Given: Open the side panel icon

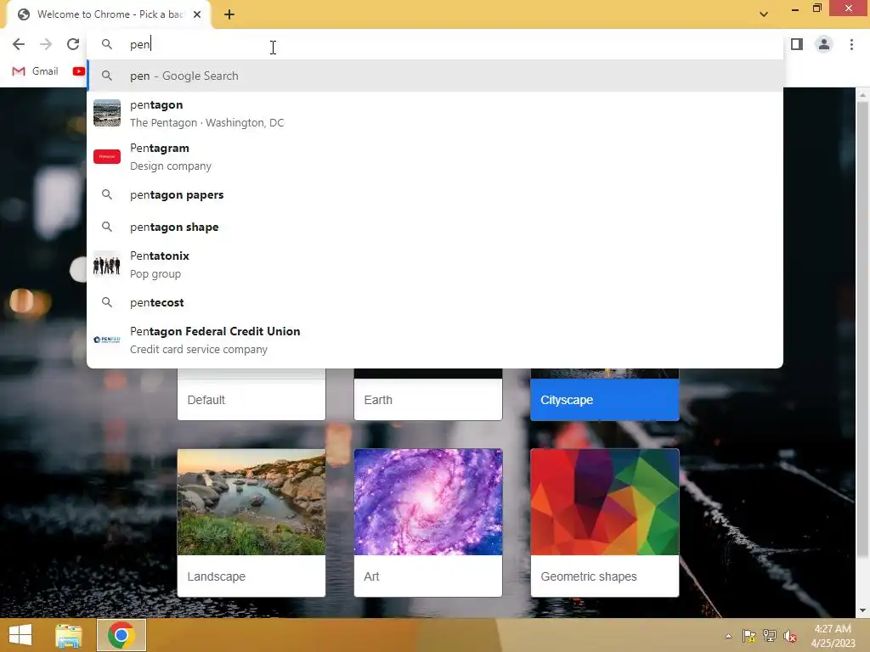Looking at the screenshot, I should [x=797, y=44].
